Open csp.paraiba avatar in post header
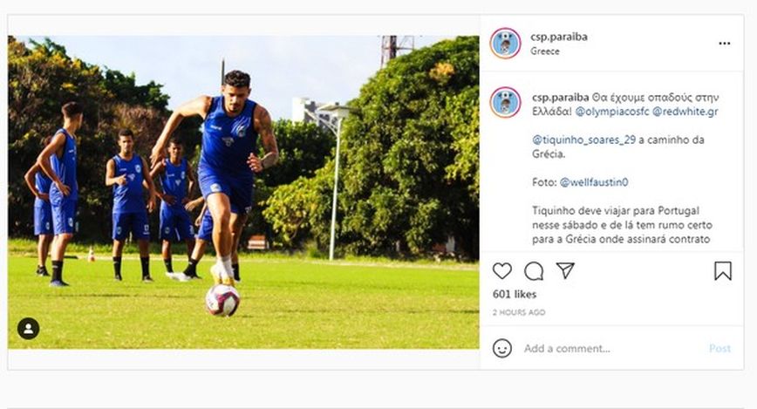This screenshot has width=757, height=409. pyautogui.click(x=505, y=44)
